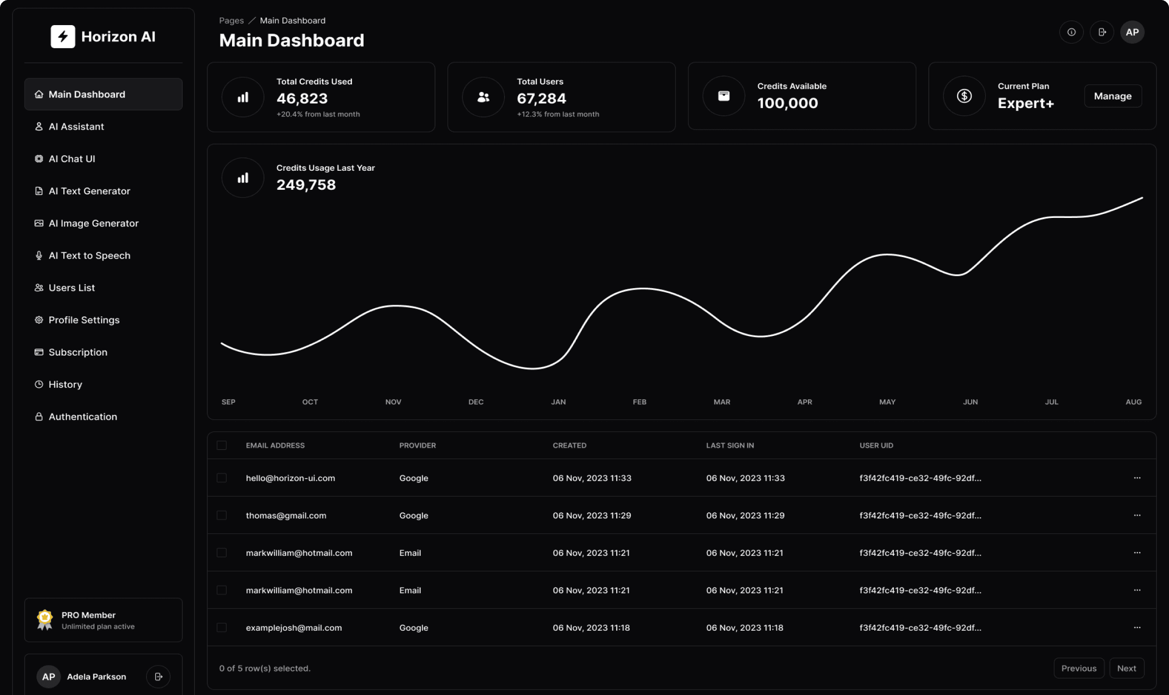Click the Total Users people icon
Image resolution: width=1169 pixels, height=695 pixels.
483,97
